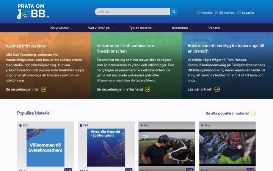
Task: Click the search magnifier button
Action: pos(174,12)
